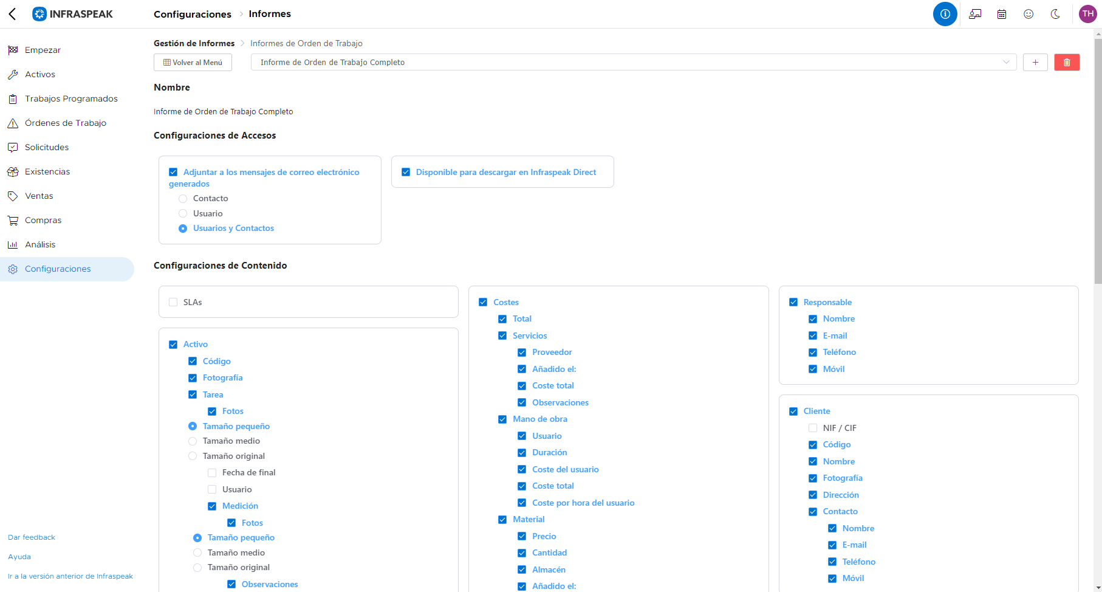1102x592 pixels.
Task: Select the Contacto radio option
Action: click(183, 199)
